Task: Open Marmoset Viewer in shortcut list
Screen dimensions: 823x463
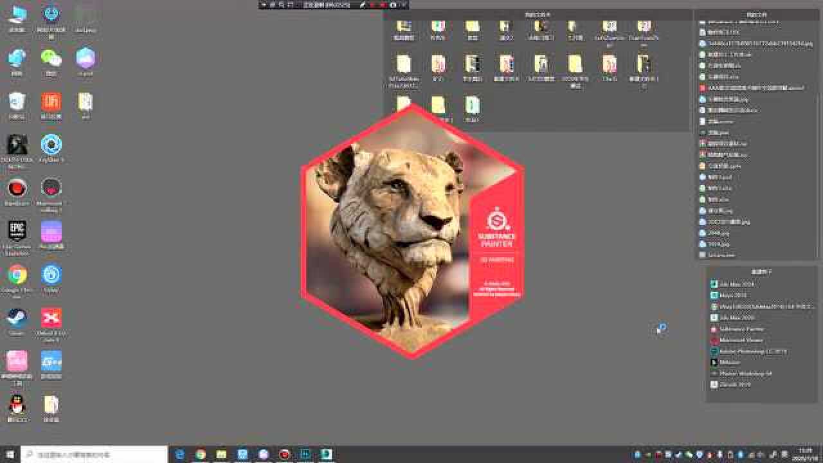Action: tap(737, 340)
